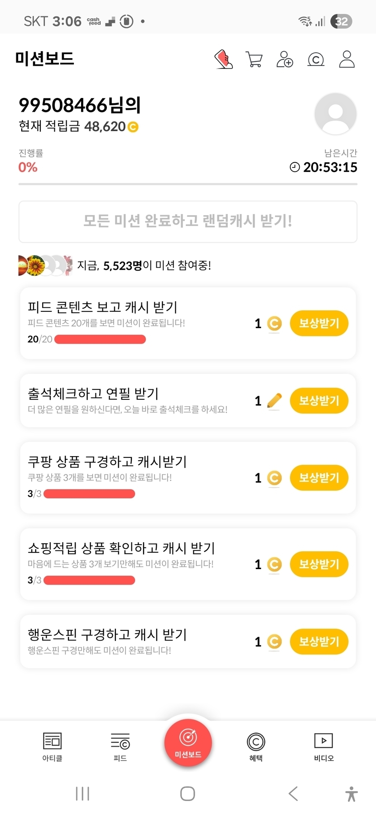The height and width of the screenshot is (816, 376).
Task: Tap the 피드 콘텐츠 red progress bar
Action: coord(100,339)
